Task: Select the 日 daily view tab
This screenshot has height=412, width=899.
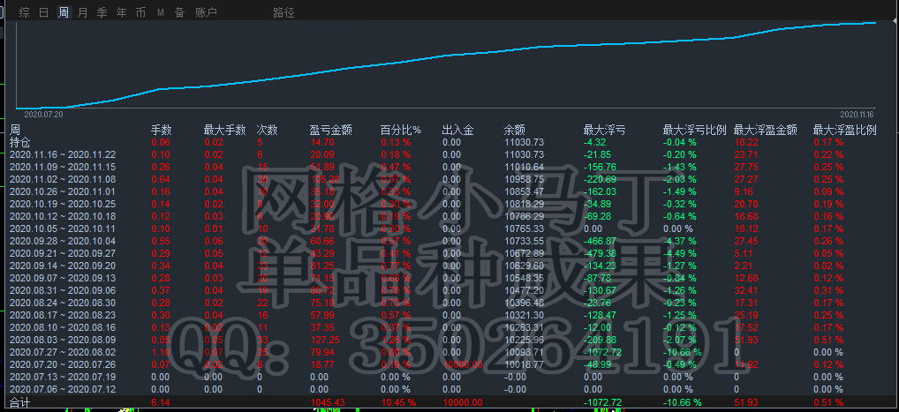Action: (x=43, y=12)
